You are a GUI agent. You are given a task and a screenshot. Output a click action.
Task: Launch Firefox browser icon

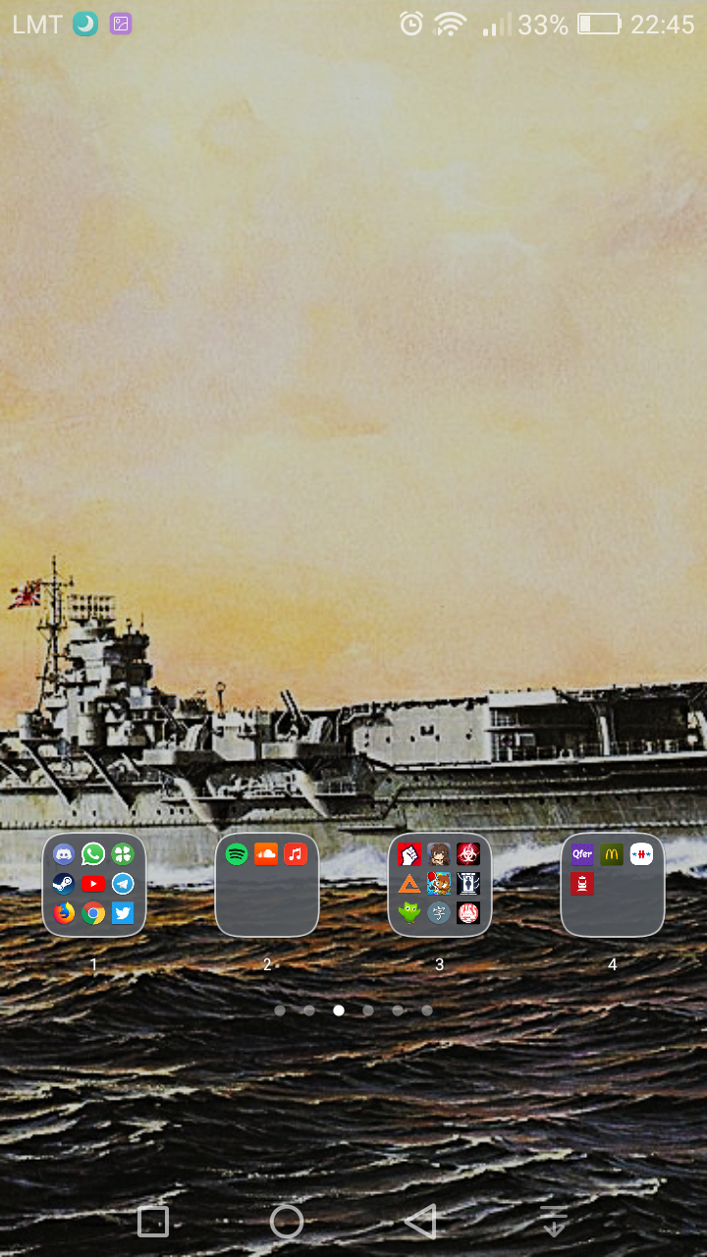tap(65, 913)
